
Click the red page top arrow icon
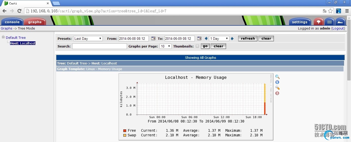277,93
